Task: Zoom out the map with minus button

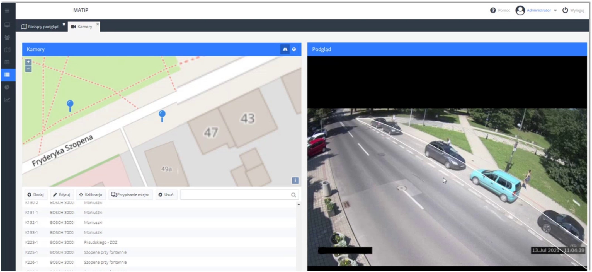Action: point(28,69)
